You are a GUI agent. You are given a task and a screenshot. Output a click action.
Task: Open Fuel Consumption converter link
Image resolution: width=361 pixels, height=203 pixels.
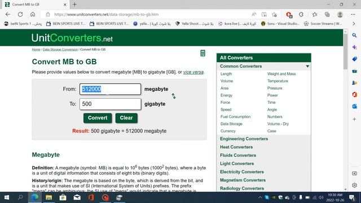pyautogui.click(x=235, y=117)
